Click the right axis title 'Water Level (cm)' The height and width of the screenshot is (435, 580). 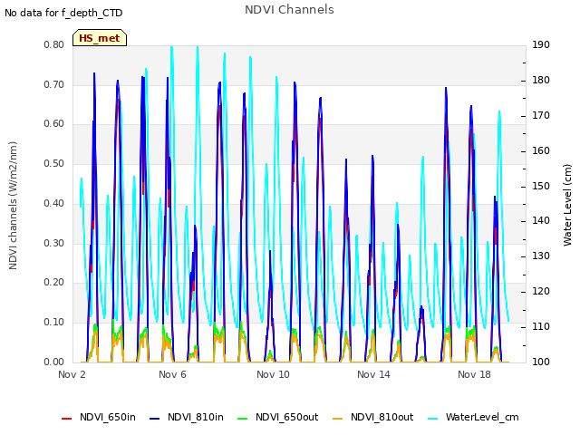(x=567, y=206)
